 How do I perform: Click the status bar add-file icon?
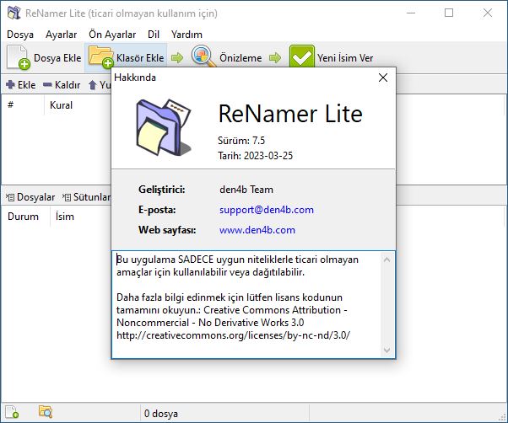(x=12, y=412)
